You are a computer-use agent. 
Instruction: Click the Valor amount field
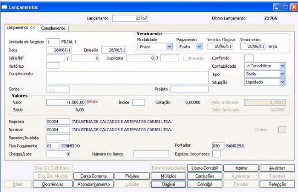pyautogui.click(x=66, y=102)
